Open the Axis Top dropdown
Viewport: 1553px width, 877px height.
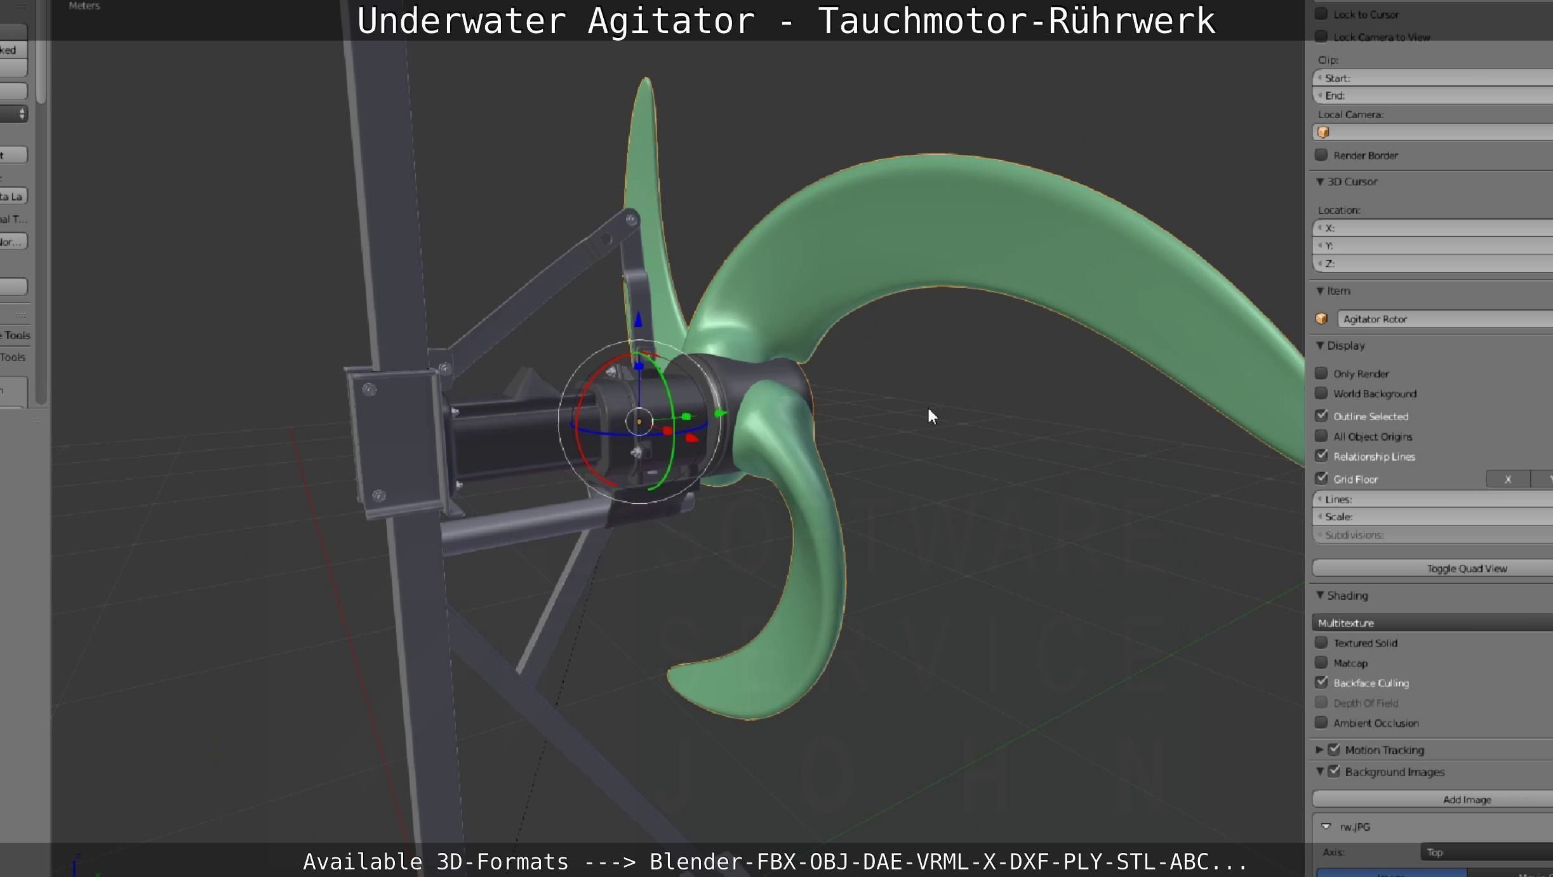coord(1486,852)
